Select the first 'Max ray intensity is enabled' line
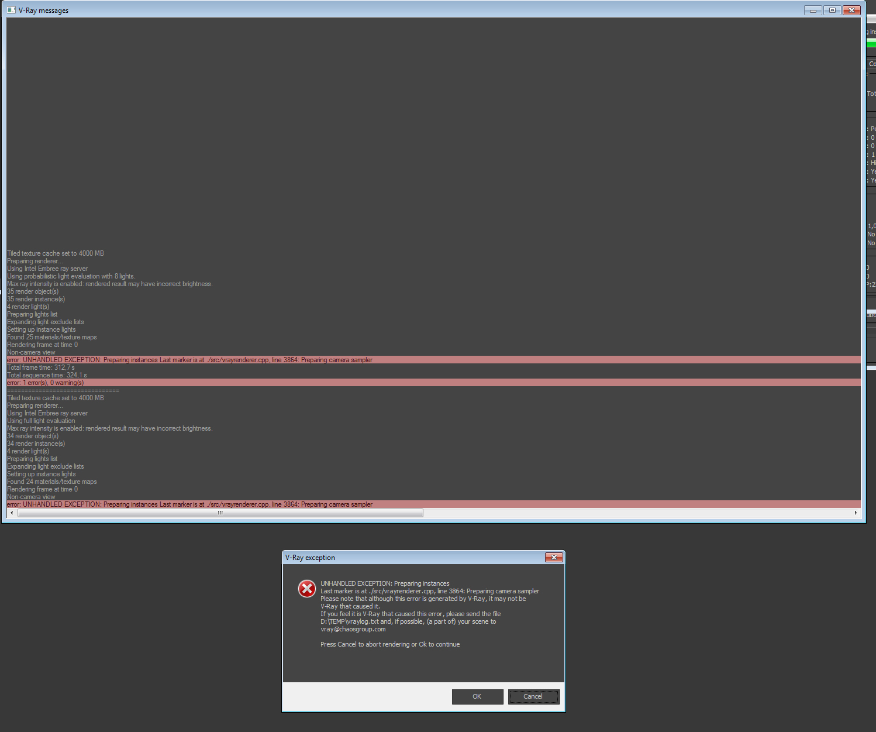This screenshot has height=732, width=876. [x=110, y=284]
